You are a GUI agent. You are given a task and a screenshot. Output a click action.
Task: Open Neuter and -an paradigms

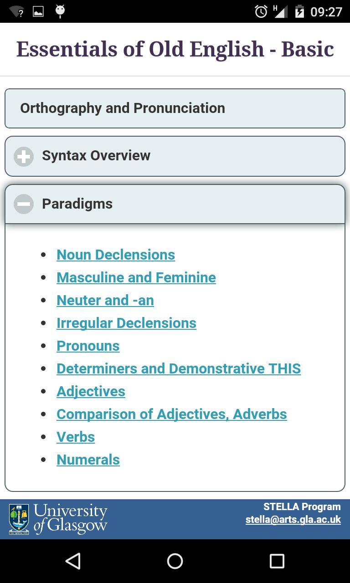click(105, 300)
